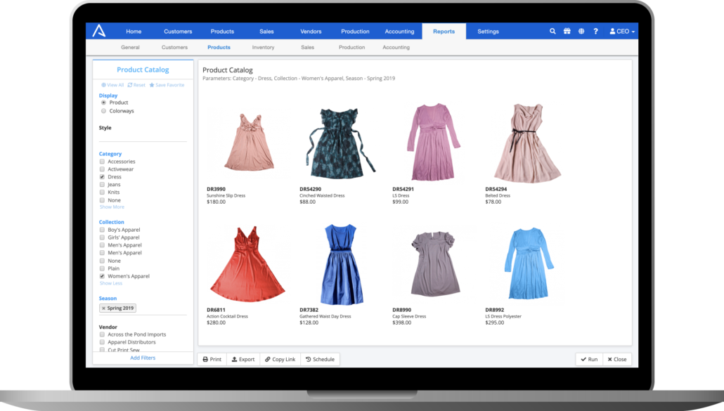
Task: Click the Export button
Action: click(243, 359)
